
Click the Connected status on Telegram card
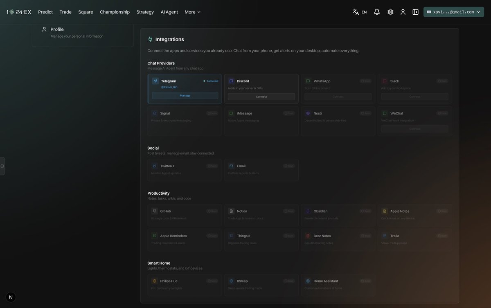click(x=211, y=81)
